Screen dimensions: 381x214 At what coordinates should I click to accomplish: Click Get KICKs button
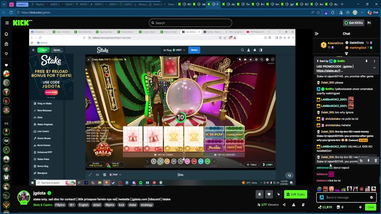click(x=353, y=23)
